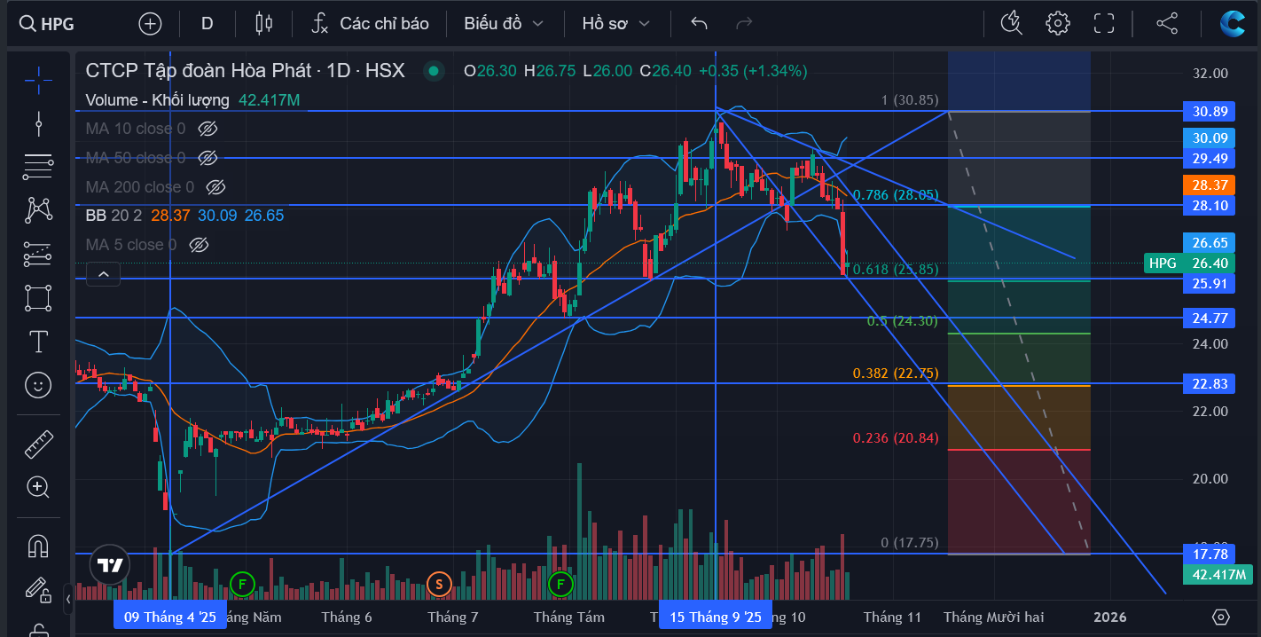
Task: Show the MA 10 indicator via eye icon
Action: tap(208, 129)
